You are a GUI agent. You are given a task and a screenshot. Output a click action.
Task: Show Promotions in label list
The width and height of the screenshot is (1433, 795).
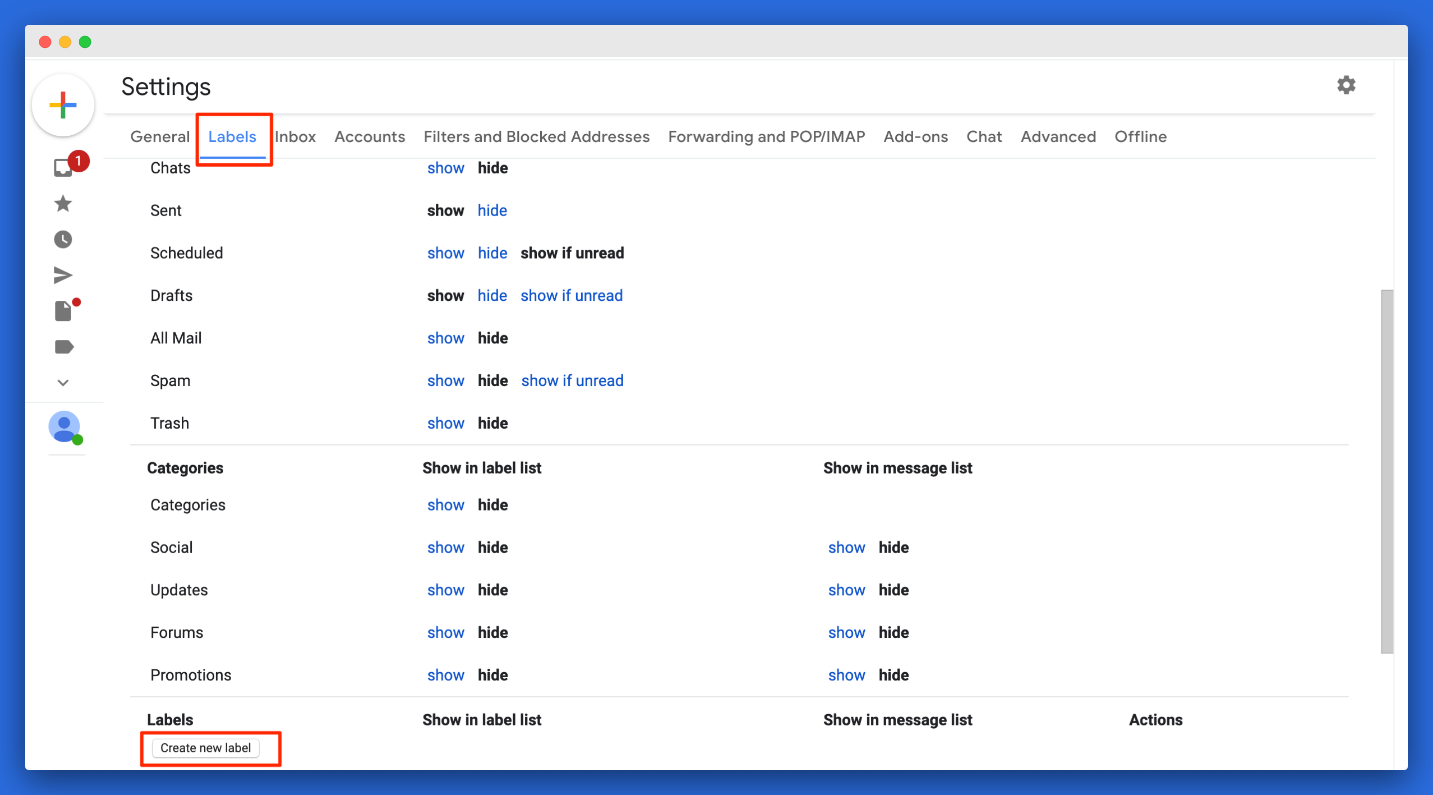(445, 675)
